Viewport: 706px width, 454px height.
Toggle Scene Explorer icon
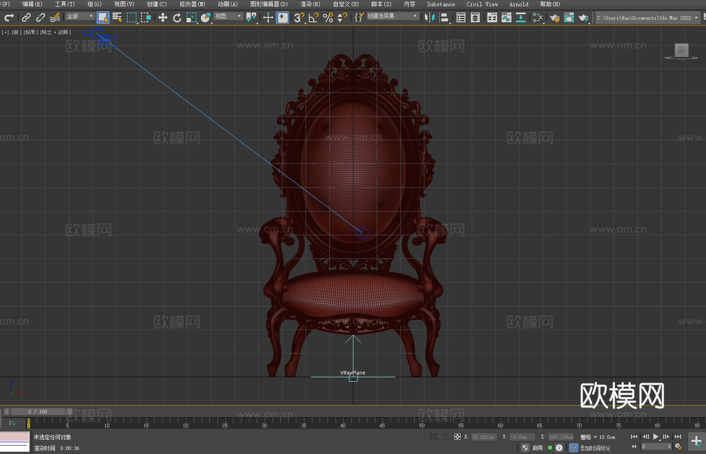click(x=461, y=17)
